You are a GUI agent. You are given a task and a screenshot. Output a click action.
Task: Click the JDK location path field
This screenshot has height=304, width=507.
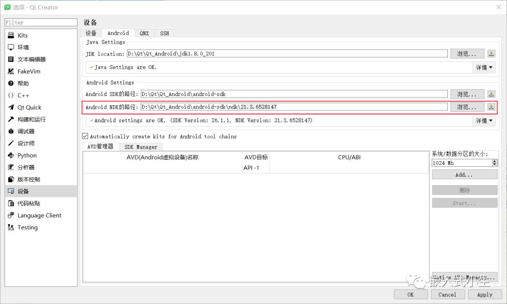pyautogui.click(x=287, y=54)
